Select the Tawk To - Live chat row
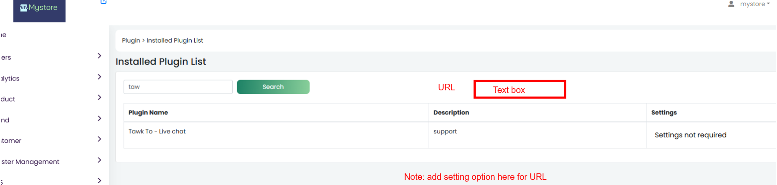 pos(450,135)
